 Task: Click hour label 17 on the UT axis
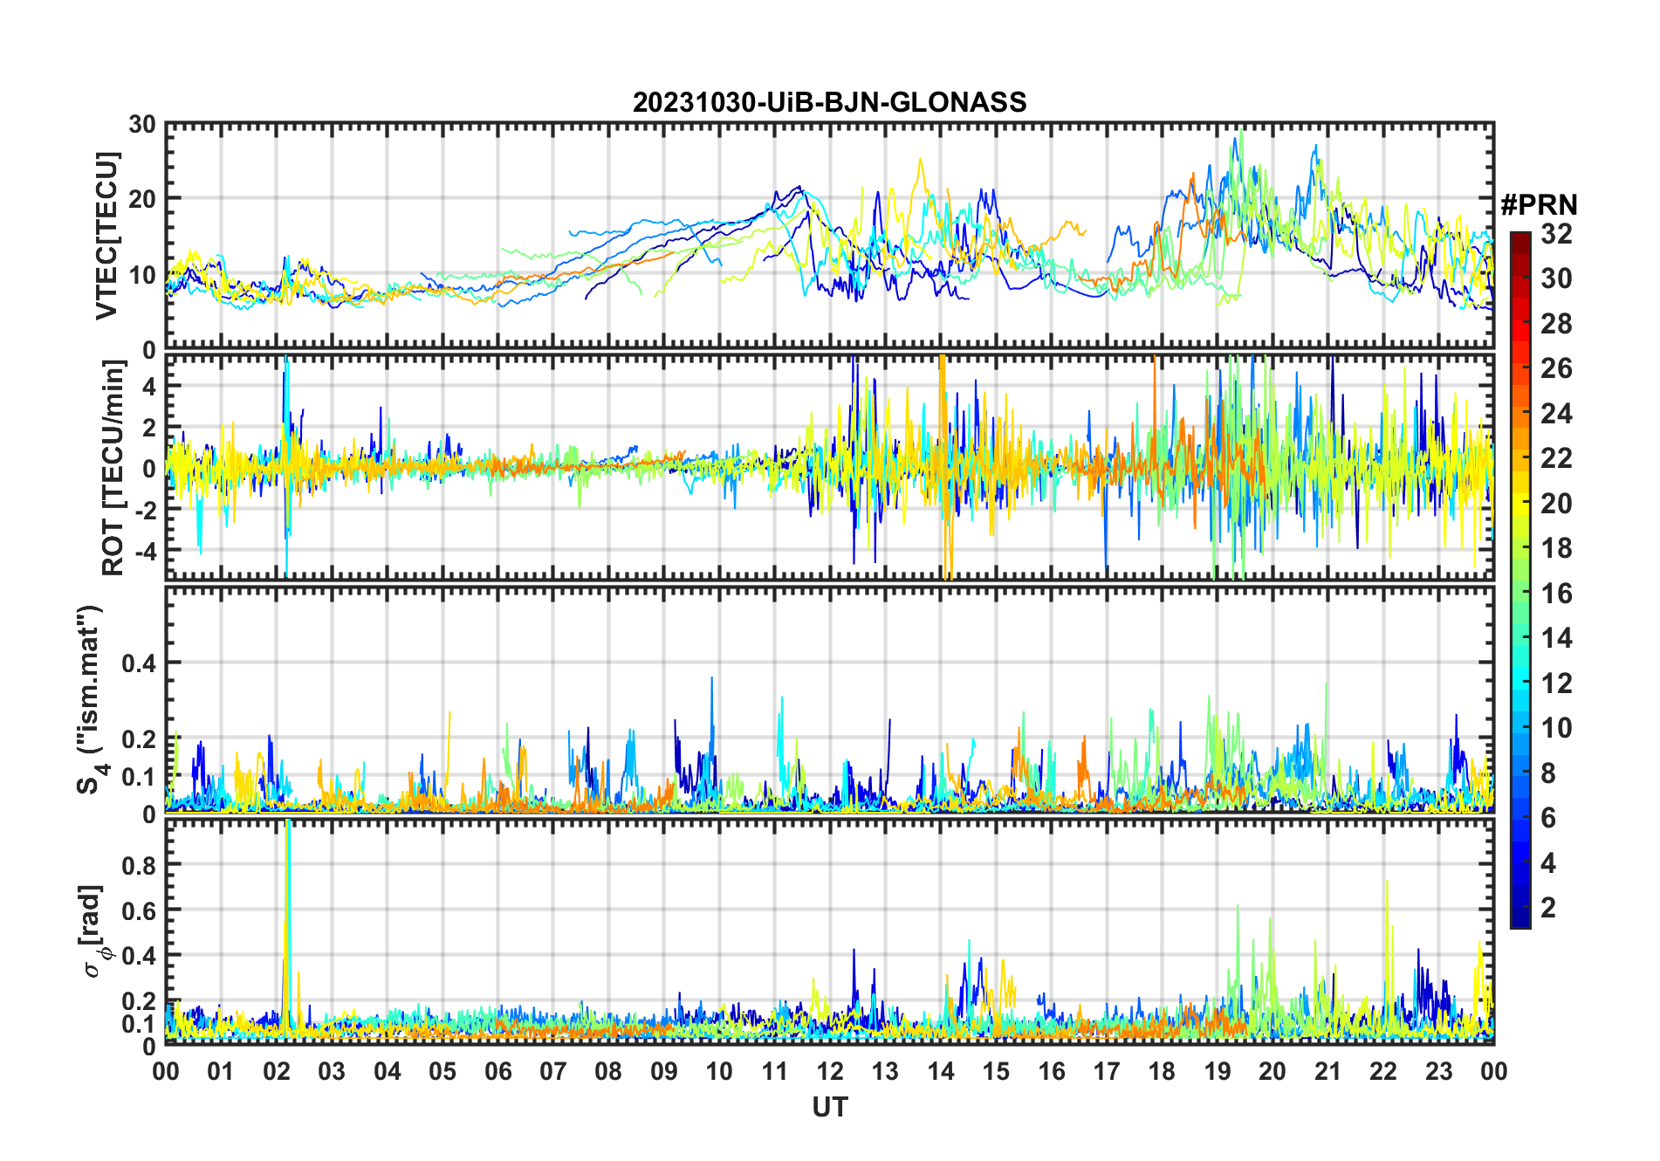click(1107, 1072)
